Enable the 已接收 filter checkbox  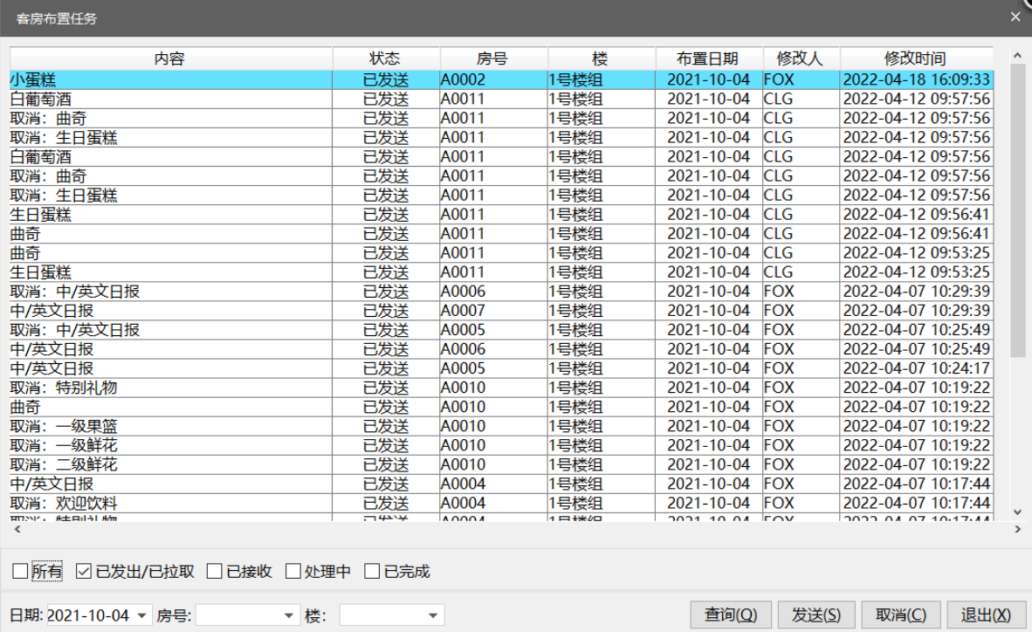point(215,572)
